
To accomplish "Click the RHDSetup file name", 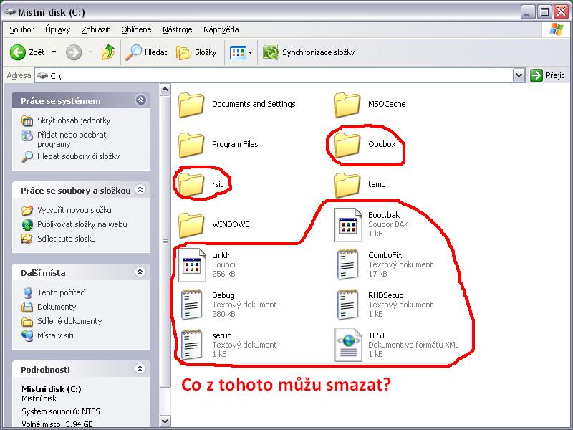I will [x=385, y=295].
